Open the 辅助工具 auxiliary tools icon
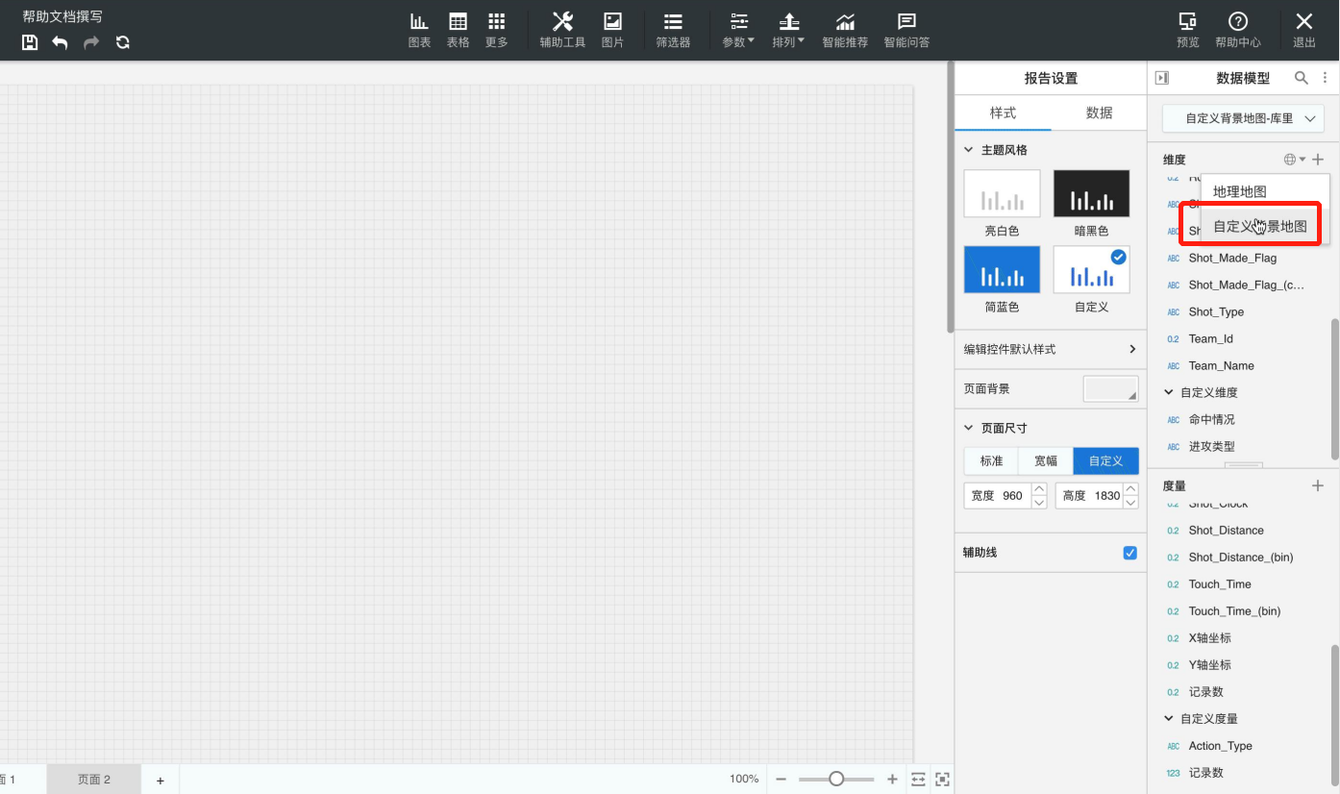1340x794 pixels. [x=562, y=30]
